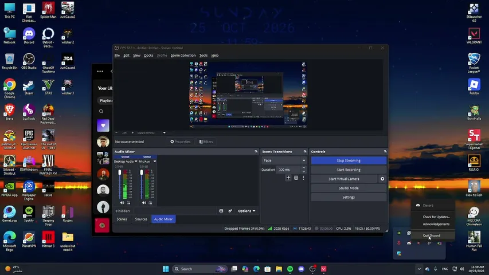Mute the Desktop Audio channel
This screenshot has width=489, height=275.
tap(122, 203)
